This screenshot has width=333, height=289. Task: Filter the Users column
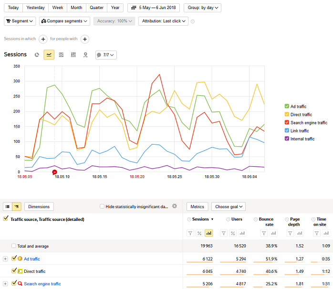[224, 233]
